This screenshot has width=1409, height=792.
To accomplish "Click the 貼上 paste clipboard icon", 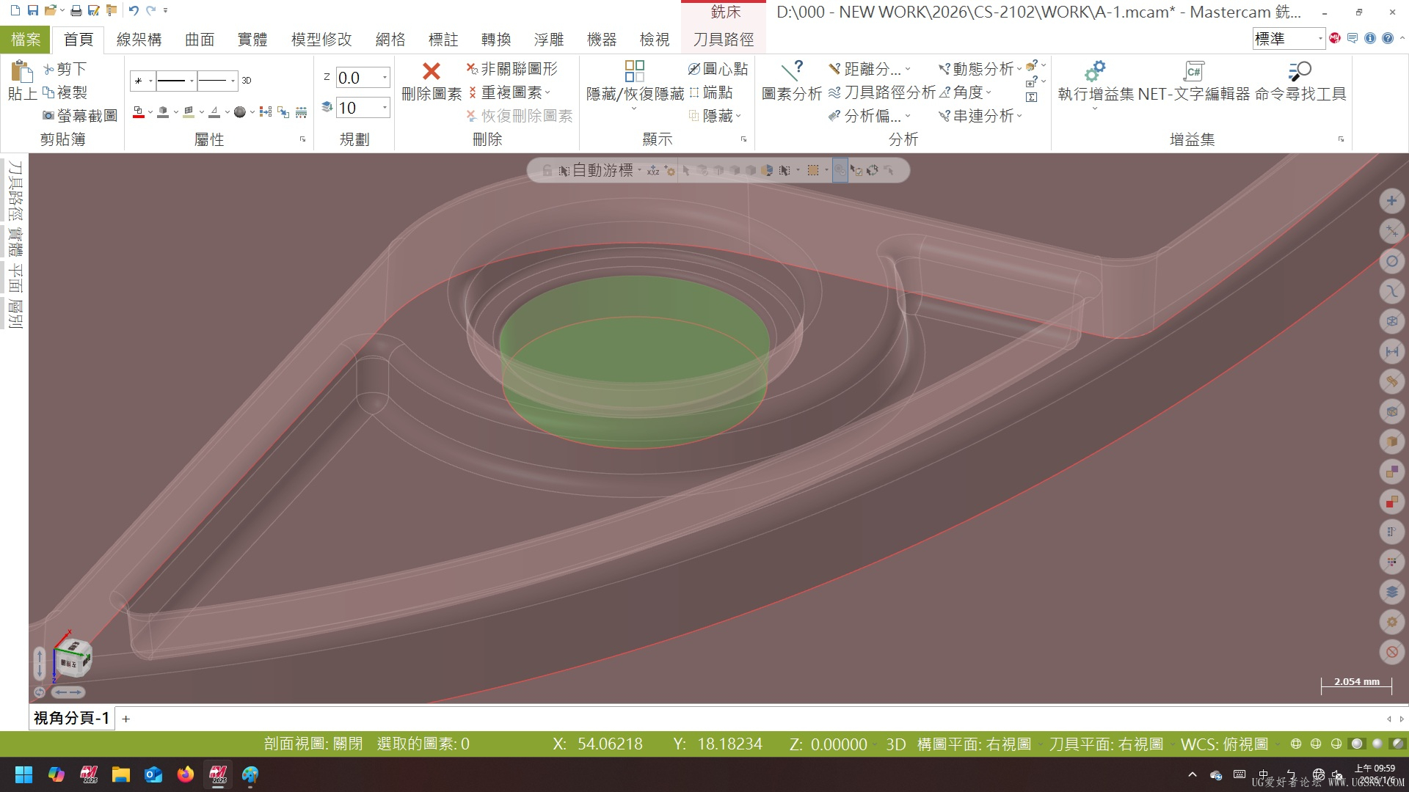I will pyautogui.click(x=22, y=72).
